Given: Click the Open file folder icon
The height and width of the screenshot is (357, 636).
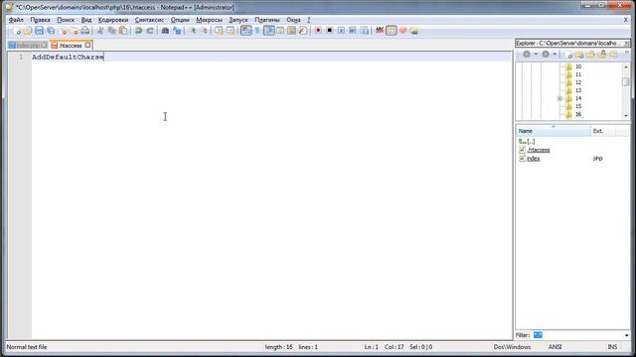Looking at the screenshot, I should point(28,31).
